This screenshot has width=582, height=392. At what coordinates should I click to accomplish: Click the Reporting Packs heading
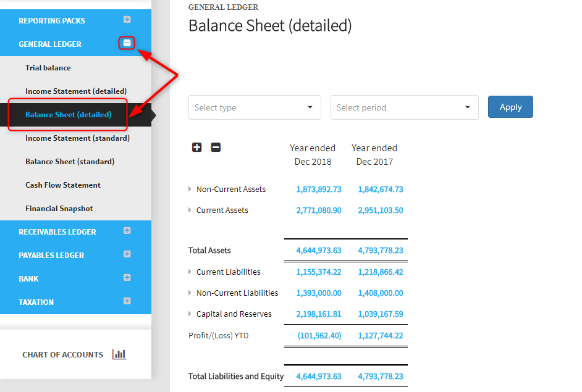[x=52, y=21]
